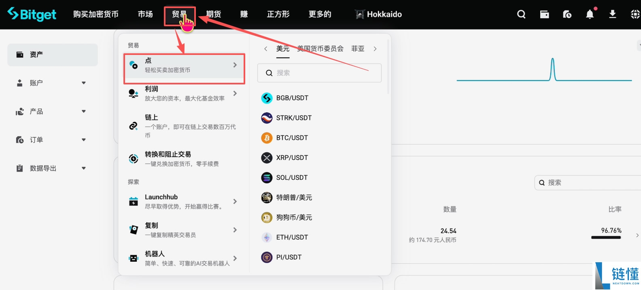Click the XRP coin icon
This screenshot has height=290, width=641.
coord(267,158)
